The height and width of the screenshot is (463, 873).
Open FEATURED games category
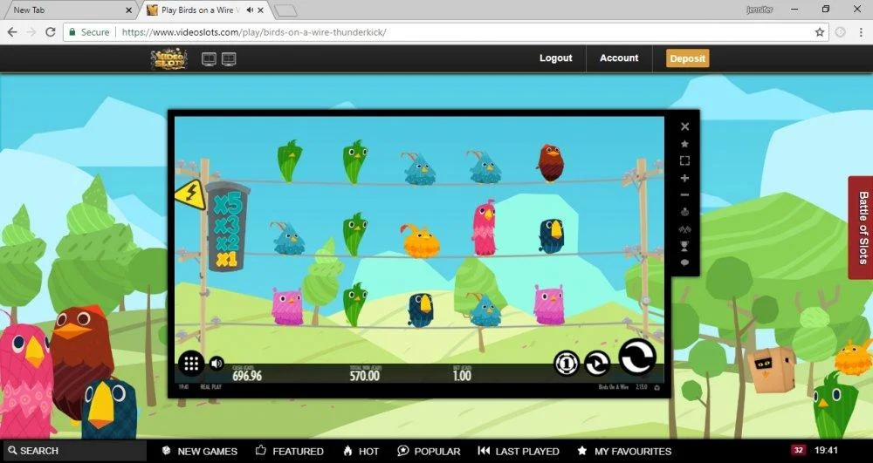pos(289,452)
